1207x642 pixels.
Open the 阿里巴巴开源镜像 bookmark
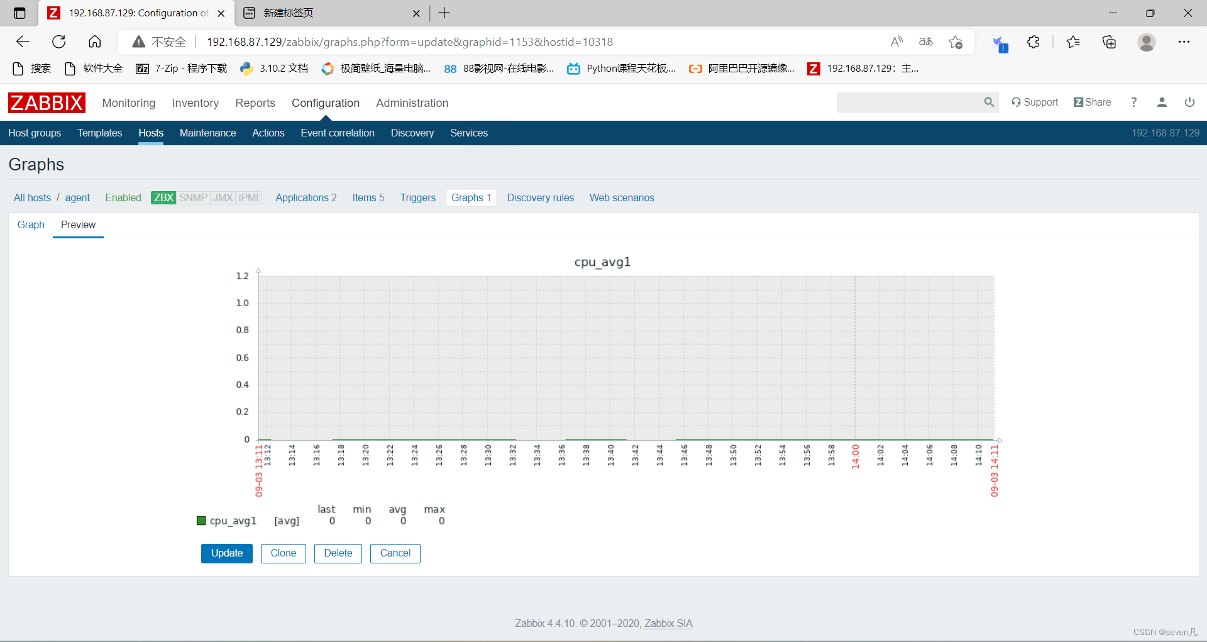(742, 69)
